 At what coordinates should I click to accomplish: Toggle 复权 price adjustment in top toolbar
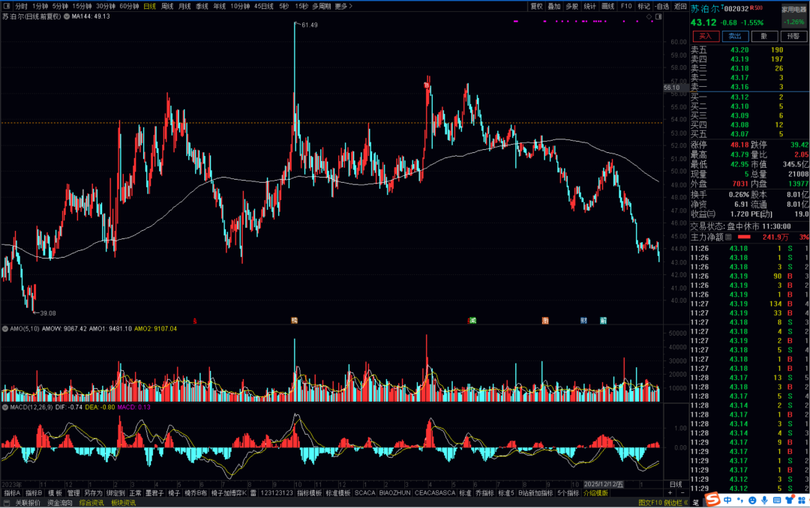click(536, 6)
